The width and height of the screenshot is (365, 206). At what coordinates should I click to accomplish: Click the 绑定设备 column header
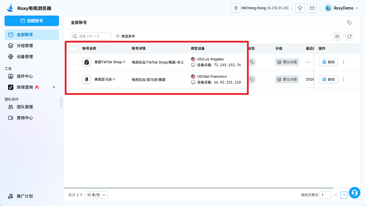coord(198,49)
